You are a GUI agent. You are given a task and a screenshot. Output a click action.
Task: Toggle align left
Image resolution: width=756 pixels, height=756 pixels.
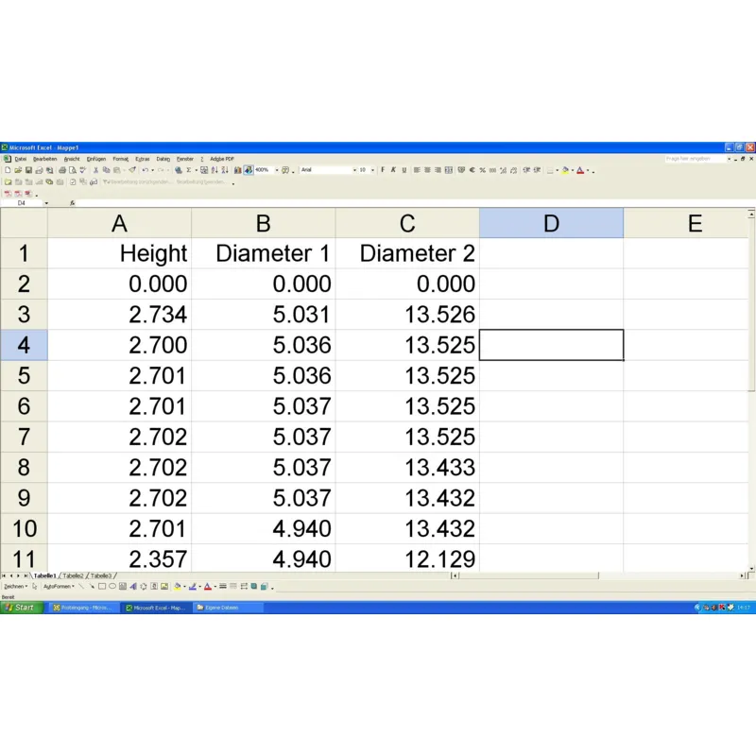click(x=417, y=170)
